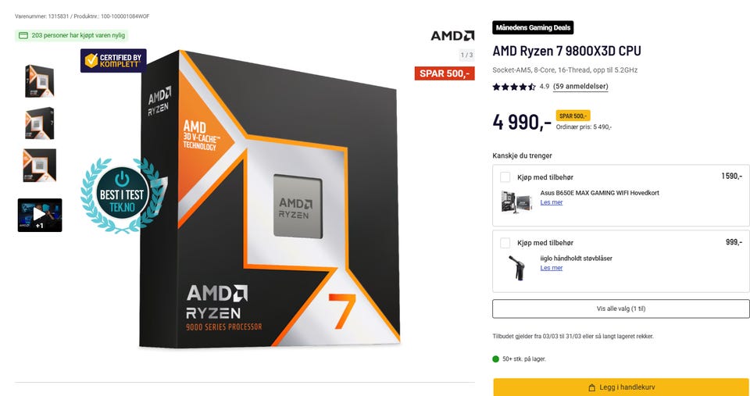Click the red SPAR 500,- badge
This screenshot has width=750, height=396.
point(445,73)
